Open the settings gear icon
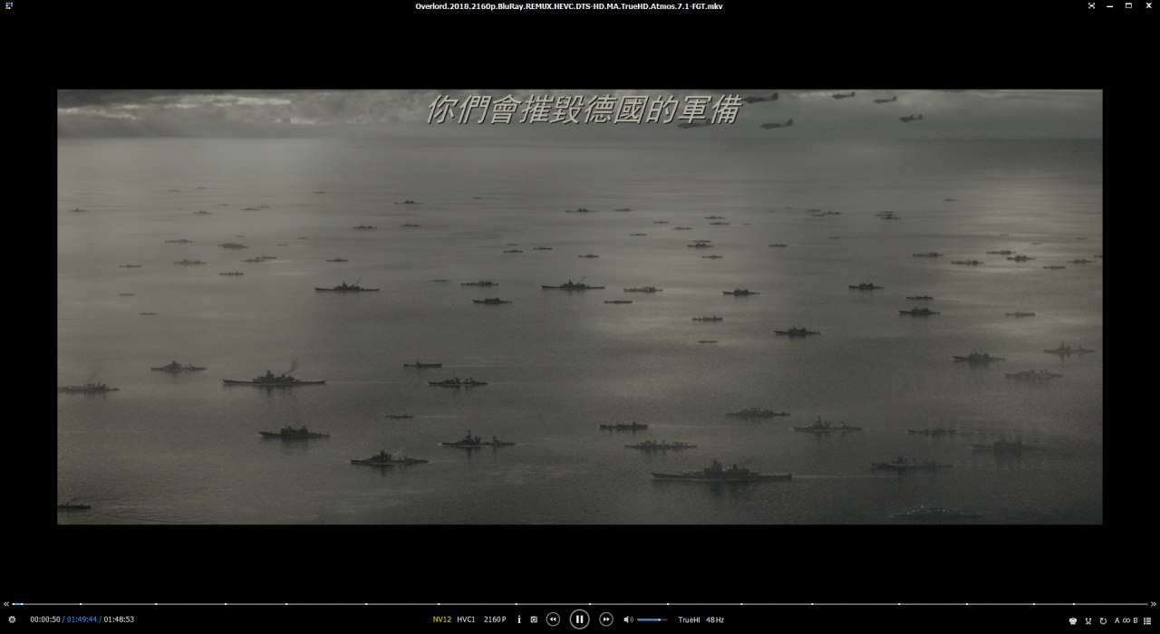 [12, 620]
